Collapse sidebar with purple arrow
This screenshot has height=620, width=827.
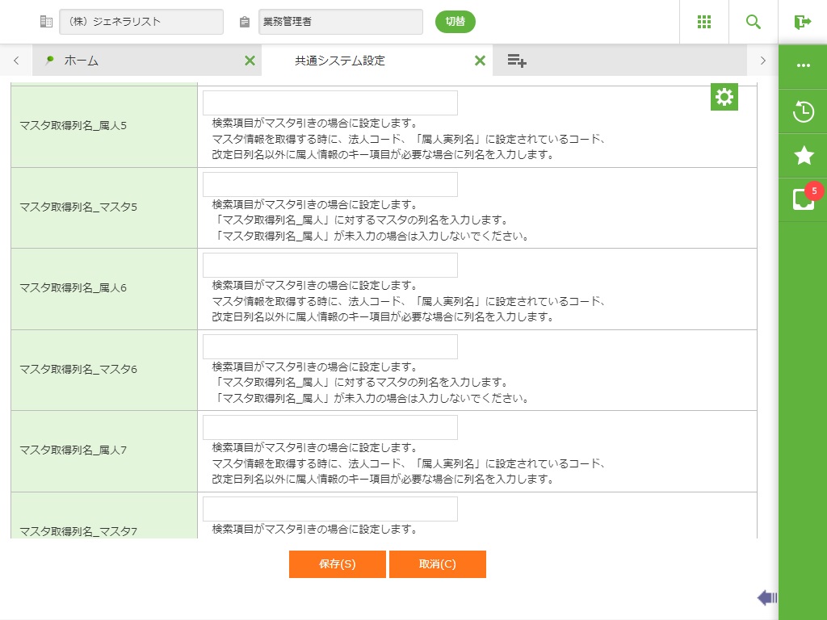[767, 597]
